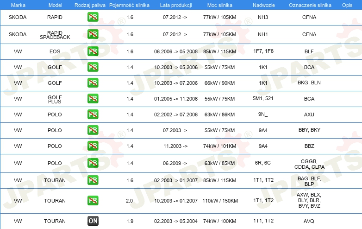Screen dimensions: 362x229
Task: Select the GOLF PLUS model cell
Action: (55, 99)
